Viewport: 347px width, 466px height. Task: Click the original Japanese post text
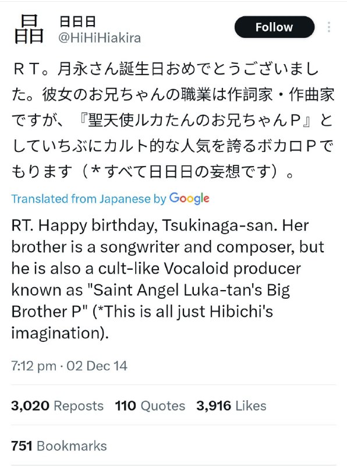[x=173, y=120]
